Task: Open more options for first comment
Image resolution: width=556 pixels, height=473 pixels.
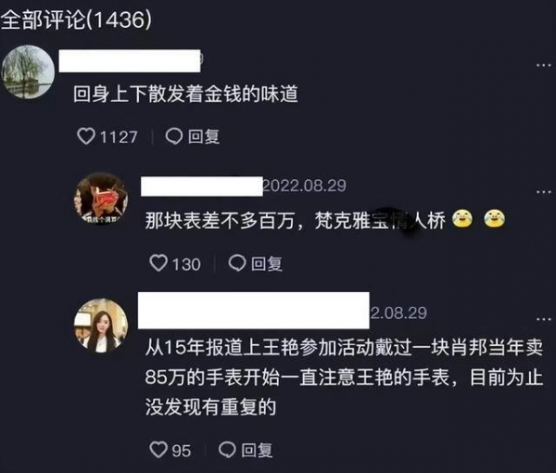Action: (x=543, y=65)
